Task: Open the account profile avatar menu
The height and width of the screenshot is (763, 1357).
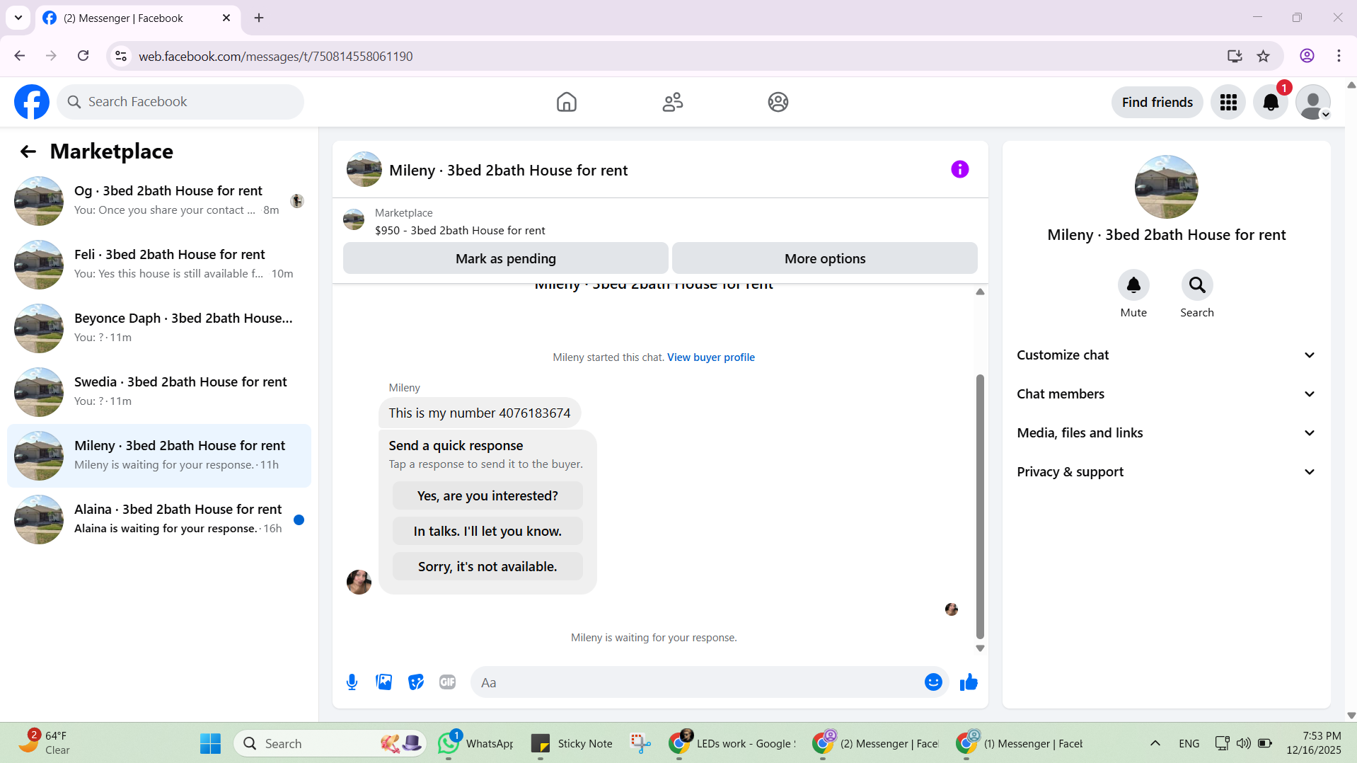Action: pyautogui.click(x=1313, y=102)
